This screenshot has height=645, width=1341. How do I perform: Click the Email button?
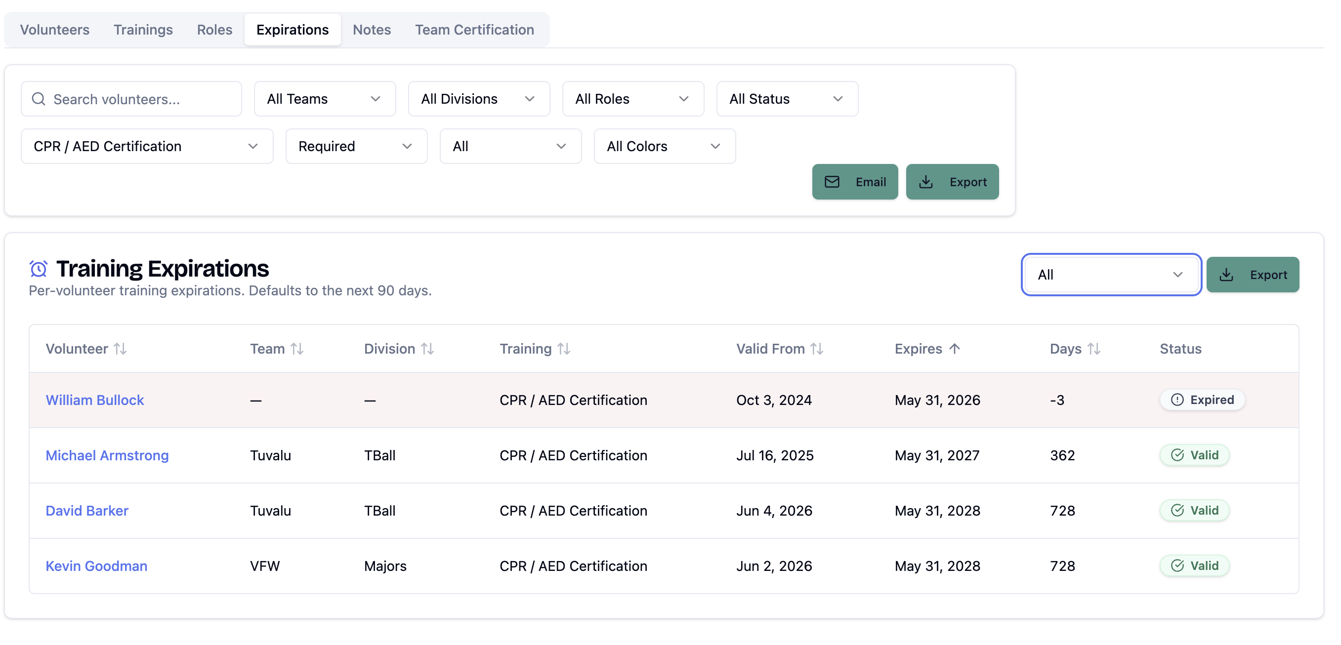tap(855, 182)
